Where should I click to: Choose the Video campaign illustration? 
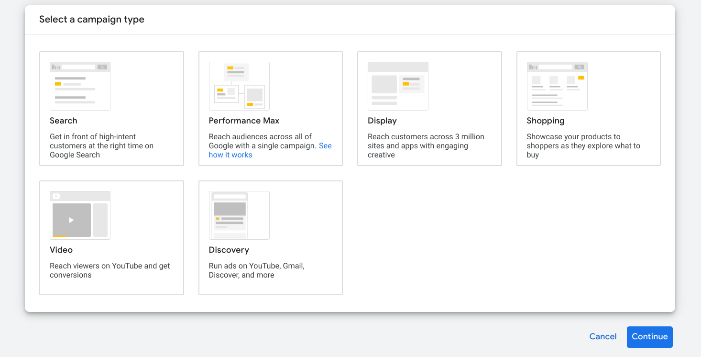80,215
